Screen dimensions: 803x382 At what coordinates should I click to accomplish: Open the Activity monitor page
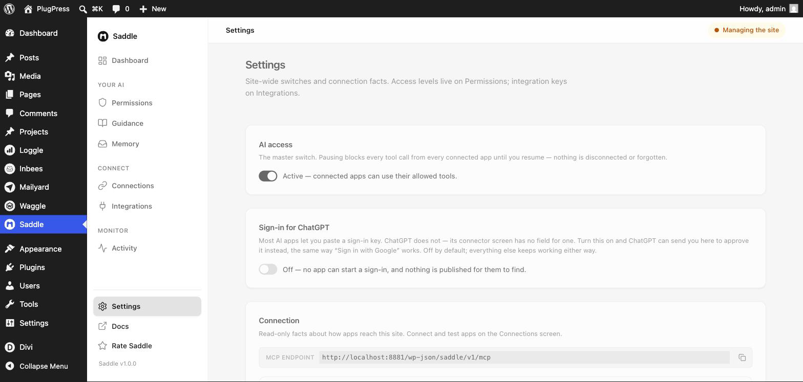147,248
